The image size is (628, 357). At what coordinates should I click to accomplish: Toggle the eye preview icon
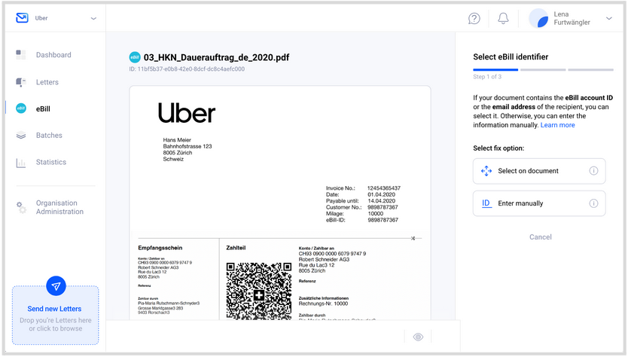(x=418, y=337)
